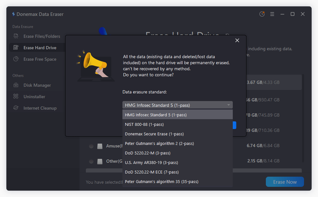The width and height of the screenshot is (318, 197).
Task: Select the Amuse drive radio button
Action: point(91,146)
